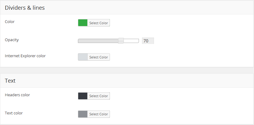This screenshot has height=125, width=254.
Task: Open Select Color for Internet Explorer color
Action: point(98,57)
